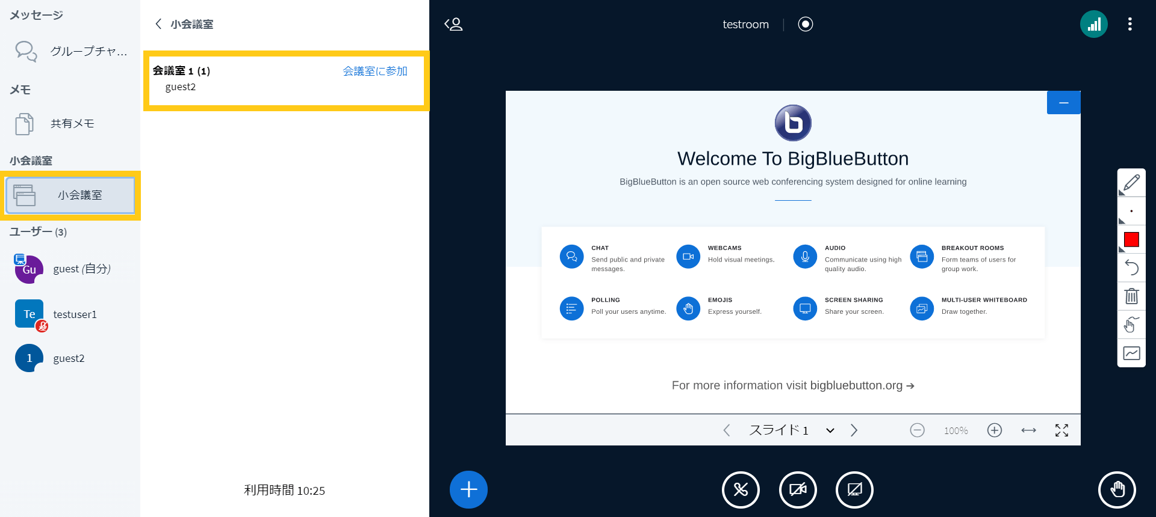Screen dimensions: 1156x517
Task: Join breakout room via 会議室に参加 link
Action: point(375,71)
